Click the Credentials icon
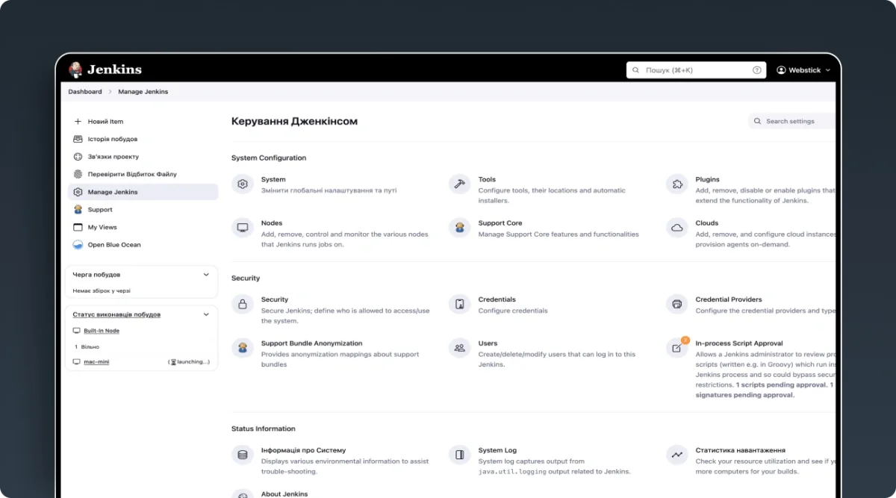The width and height of the screenshot is (896, 498). click(460, 304)
